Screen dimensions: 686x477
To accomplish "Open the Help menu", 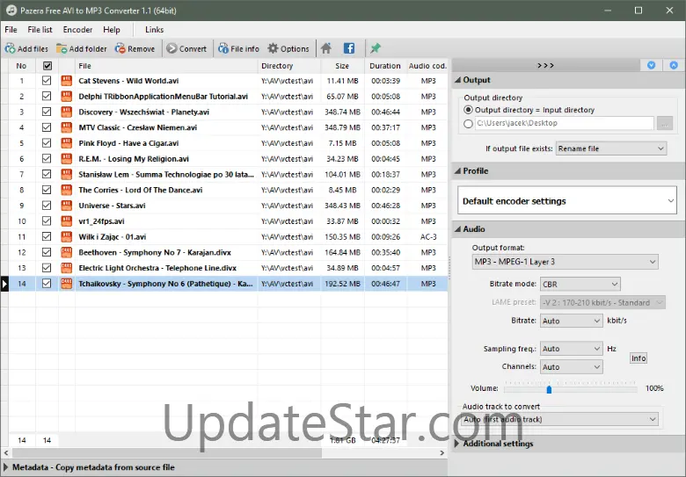I will (112, 30).
